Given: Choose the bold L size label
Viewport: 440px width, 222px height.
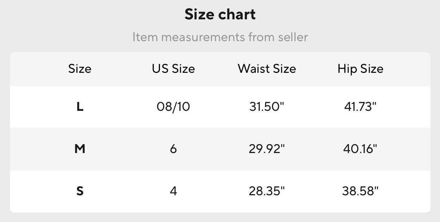Looking at the screenshot, I should [80, 107].
